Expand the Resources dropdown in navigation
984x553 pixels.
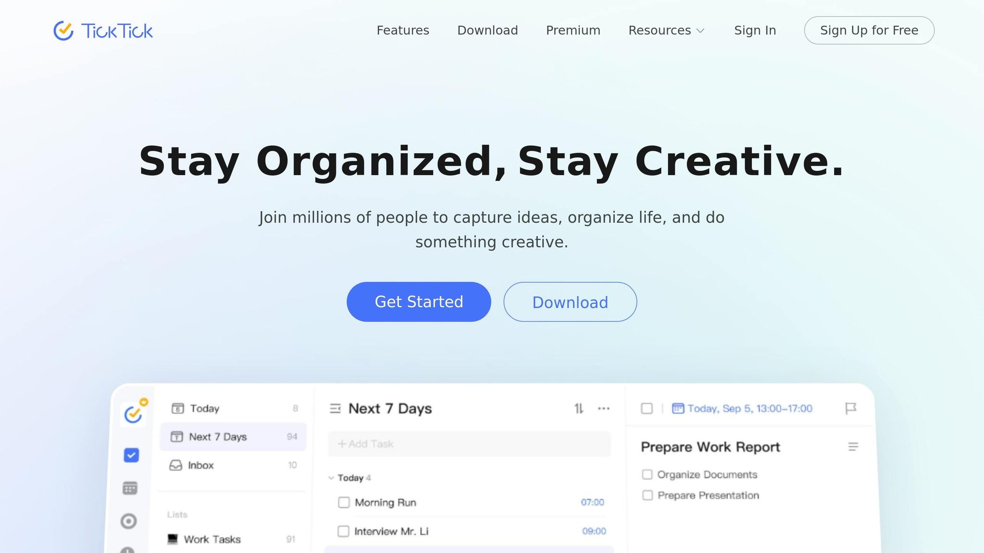(x=666, y=30)
